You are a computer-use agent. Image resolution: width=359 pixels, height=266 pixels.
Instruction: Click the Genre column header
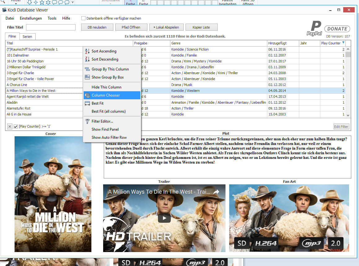(219, 43)
